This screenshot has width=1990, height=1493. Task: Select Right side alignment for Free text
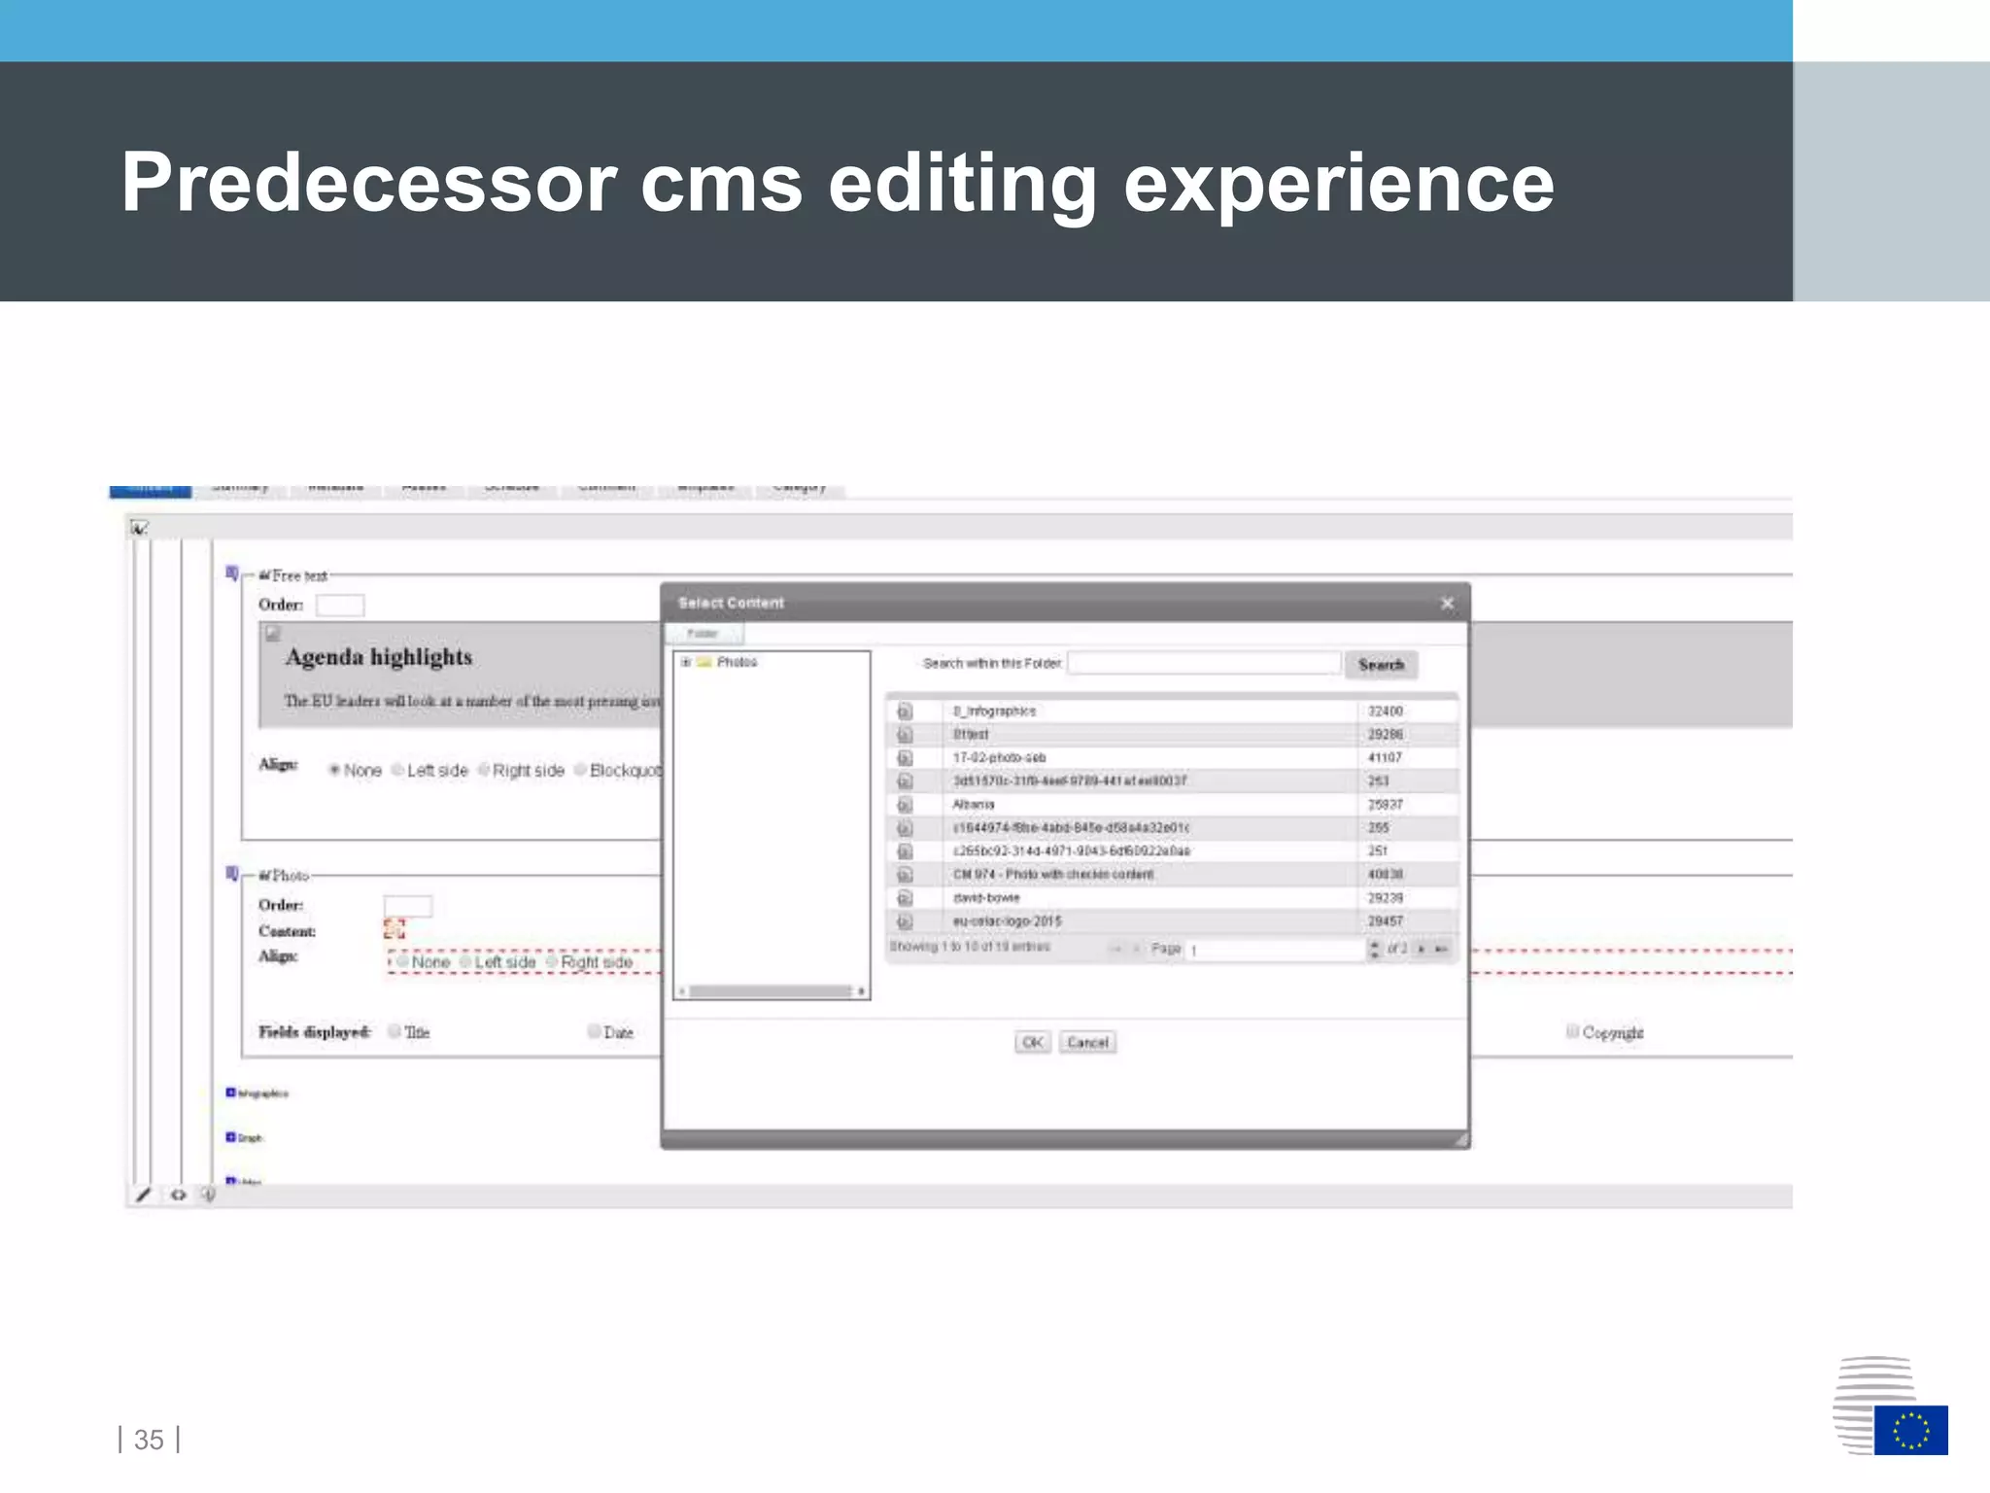(x=483, y=770)
